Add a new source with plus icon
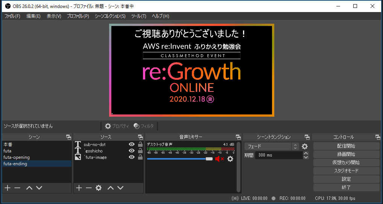This screenshot has width=383, height=204. coord(79,188)
